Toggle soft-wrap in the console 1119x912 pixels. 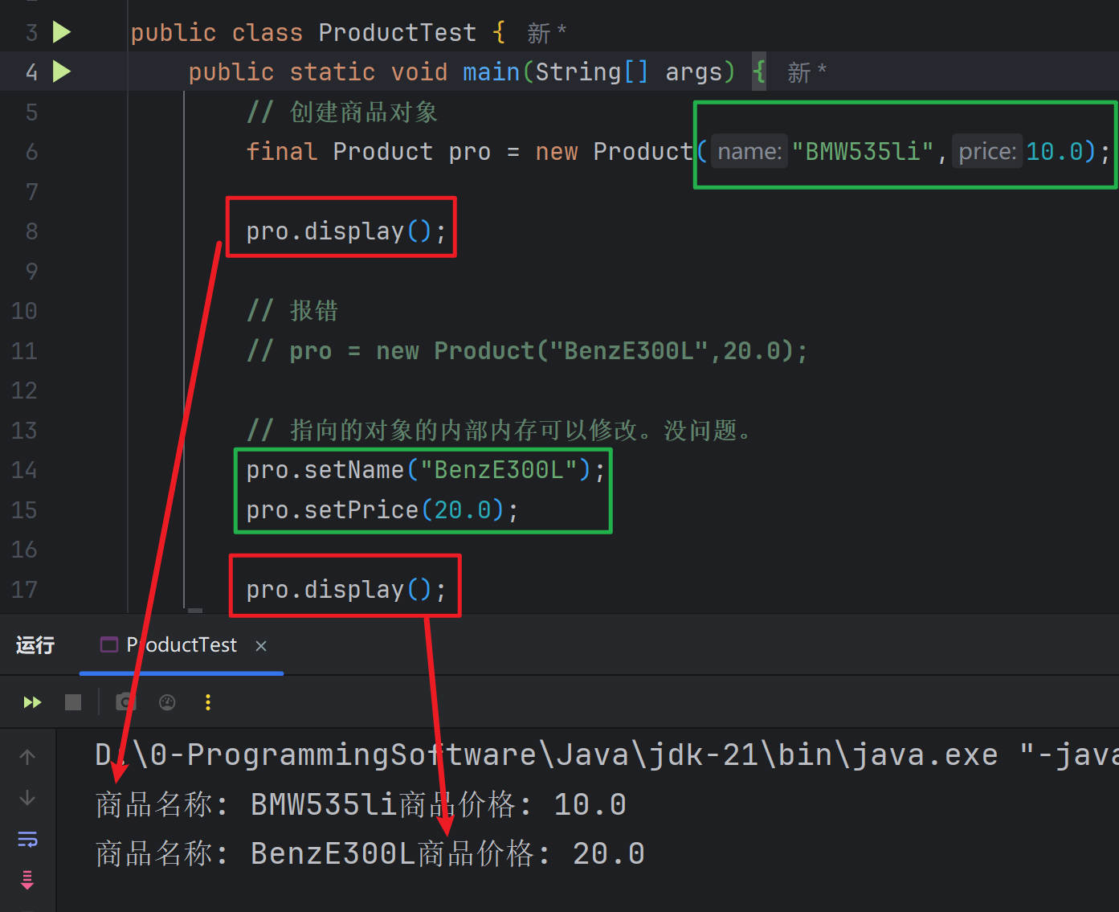tap(27, 840)
